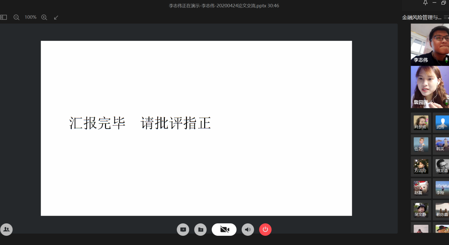Image resolution: width=449 pixels, height=245 pixels.
Task: Click the zoom out magnifier icon
Action: click(x=16, y=17)
